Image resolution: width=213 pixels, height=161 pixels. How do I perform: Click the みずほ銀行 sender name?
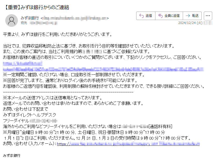30,18
